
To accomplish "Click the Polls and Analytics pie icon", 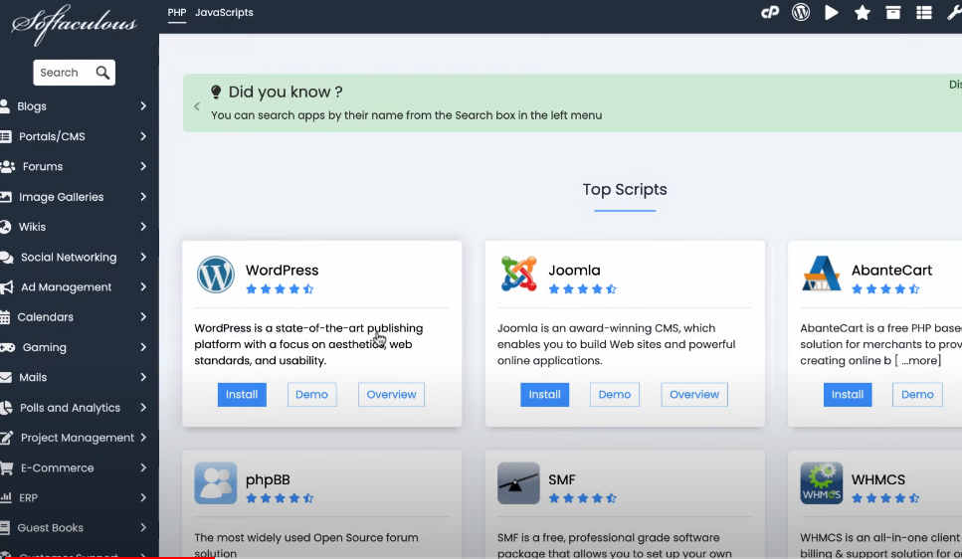I will pyautogui.click(x=6, y=408).
